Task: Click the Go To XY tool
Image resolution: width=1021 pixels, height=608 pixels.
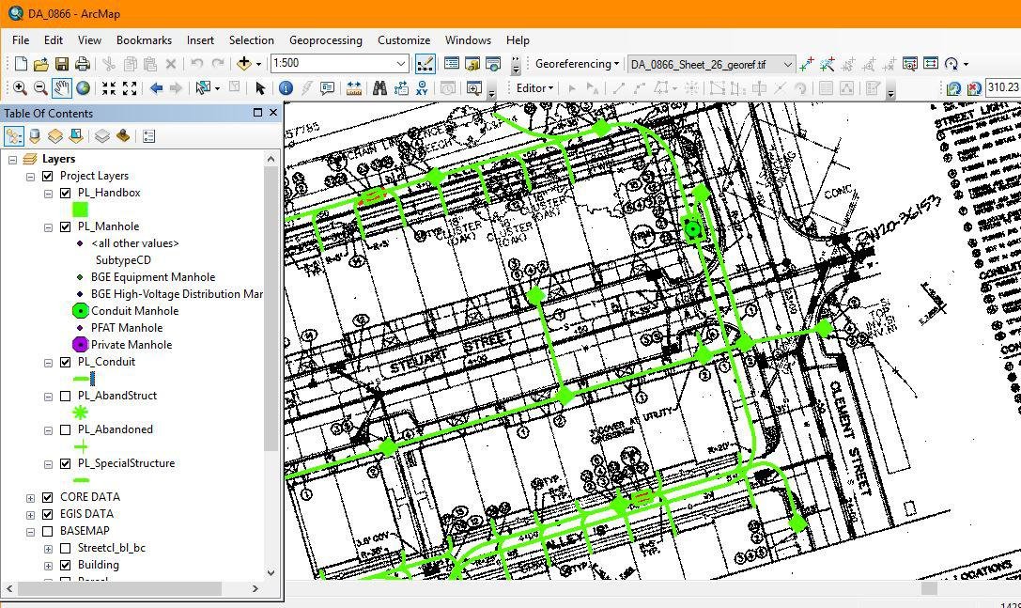Action: (x=422, y=88)
